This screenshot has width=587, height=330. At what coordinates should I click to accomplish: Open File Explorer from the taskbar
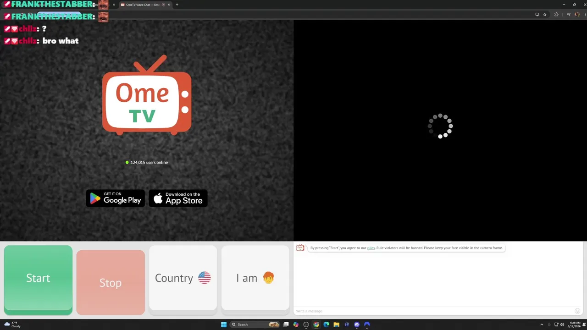[336, 324]
